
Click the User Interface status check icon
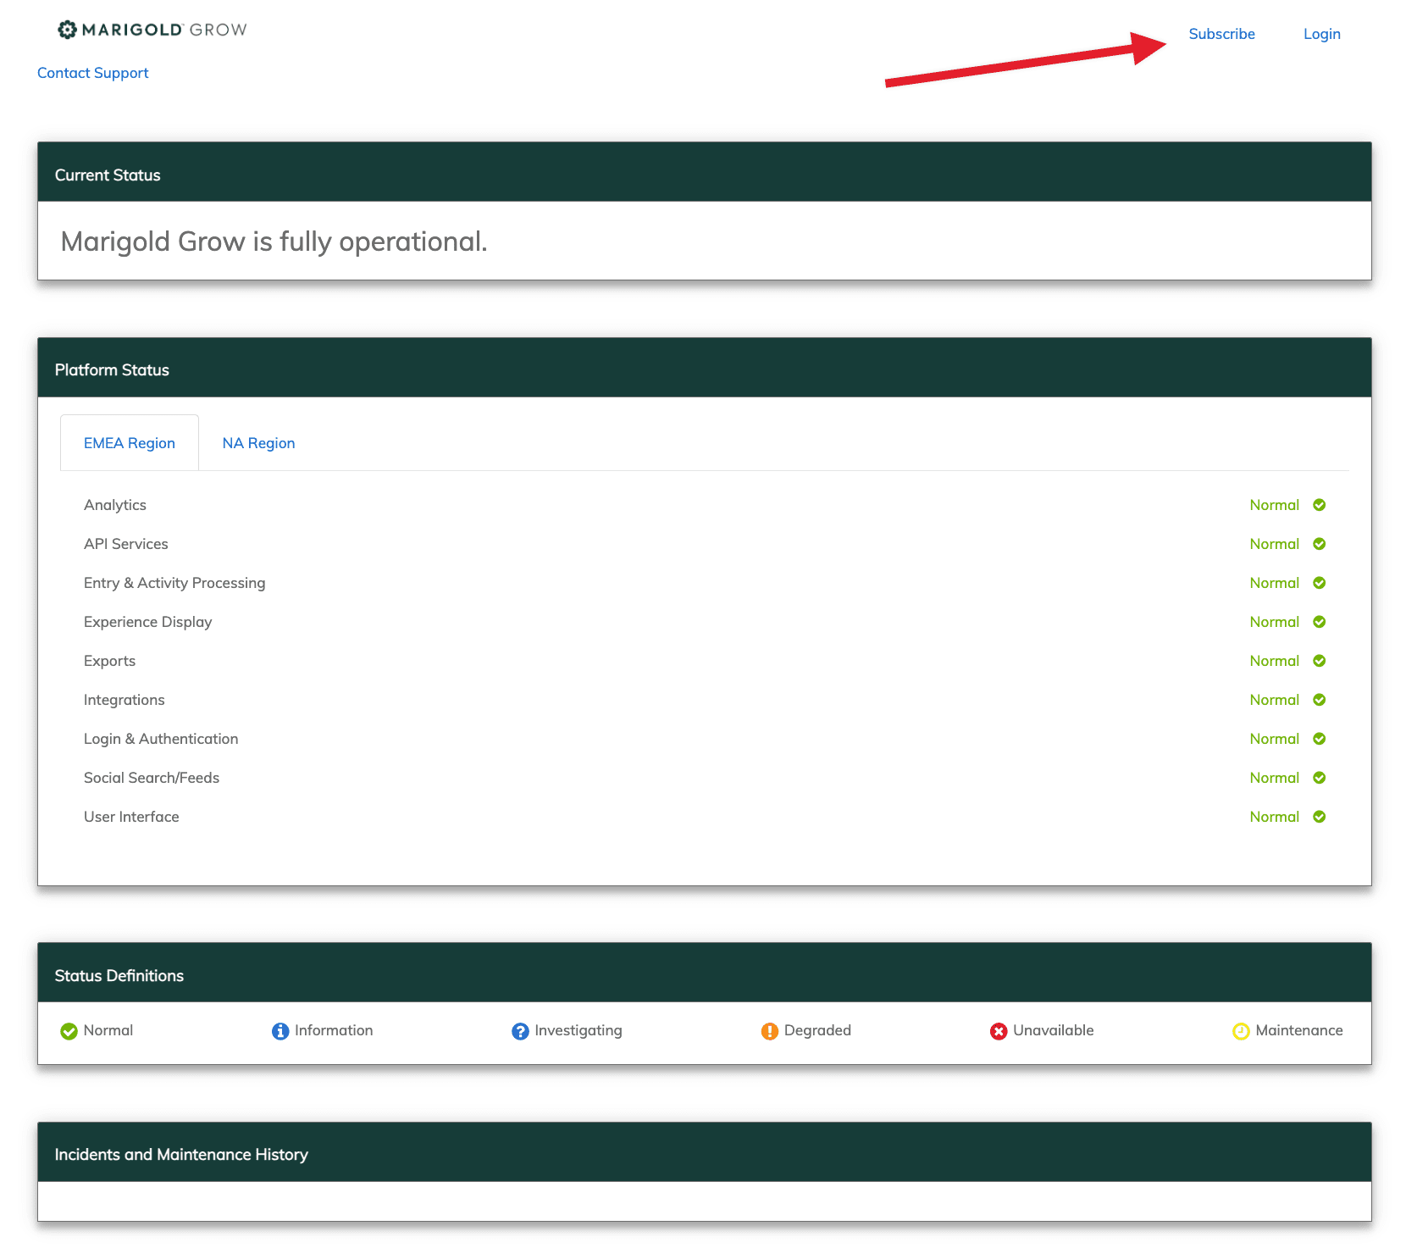(x=1319, y=817)
